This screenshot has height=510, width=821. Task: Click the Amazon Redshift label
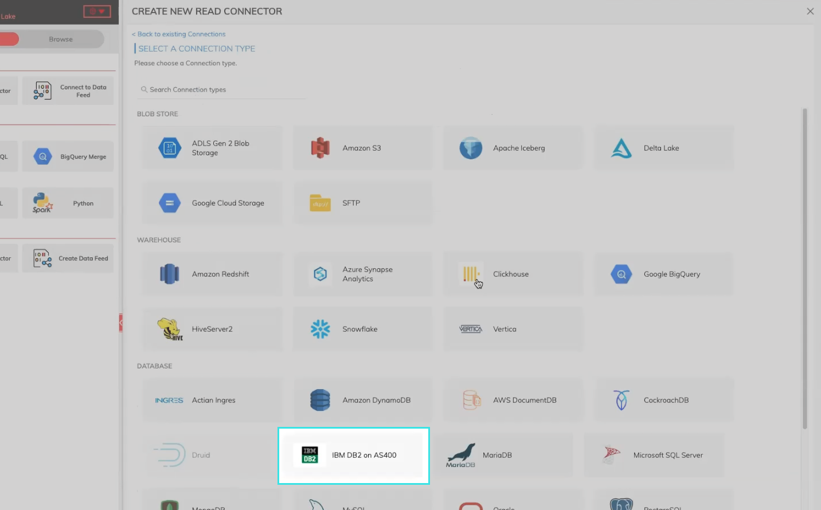click(221, 274)
